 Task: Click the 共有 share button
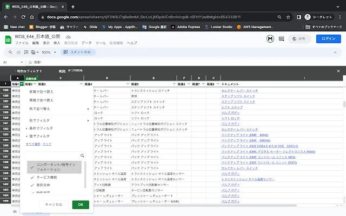point(300,39)
